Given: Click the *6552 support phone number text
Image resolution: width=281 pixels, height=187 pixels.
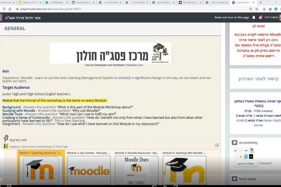Looking at the screenshot, I should [x=259, y=106].
